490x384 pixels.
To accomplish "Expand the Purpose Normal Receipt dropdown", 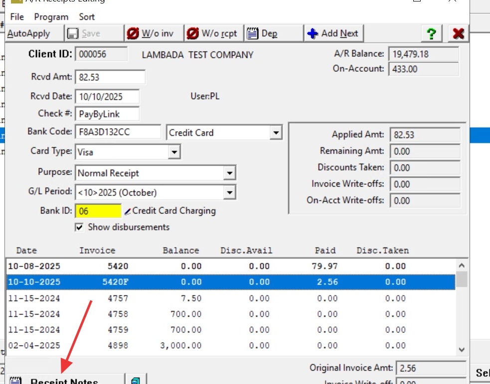I will (x=229, y=173).
